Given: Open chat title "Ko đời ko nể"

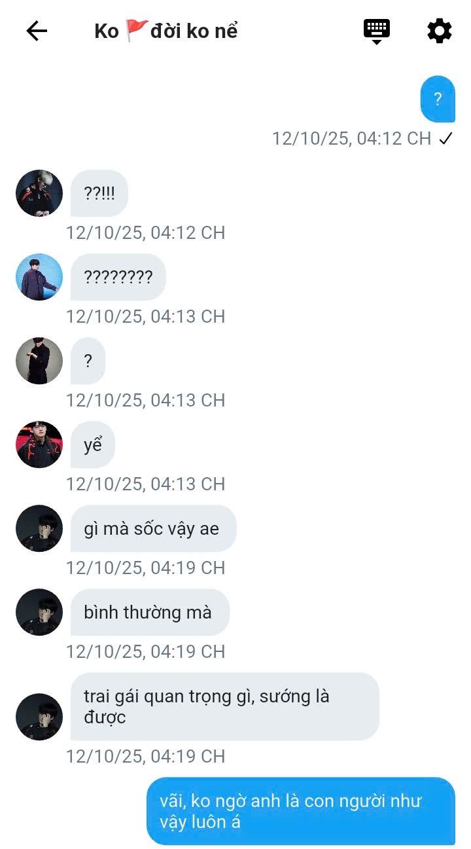Looking at the screenshot, I should (166, 31).
